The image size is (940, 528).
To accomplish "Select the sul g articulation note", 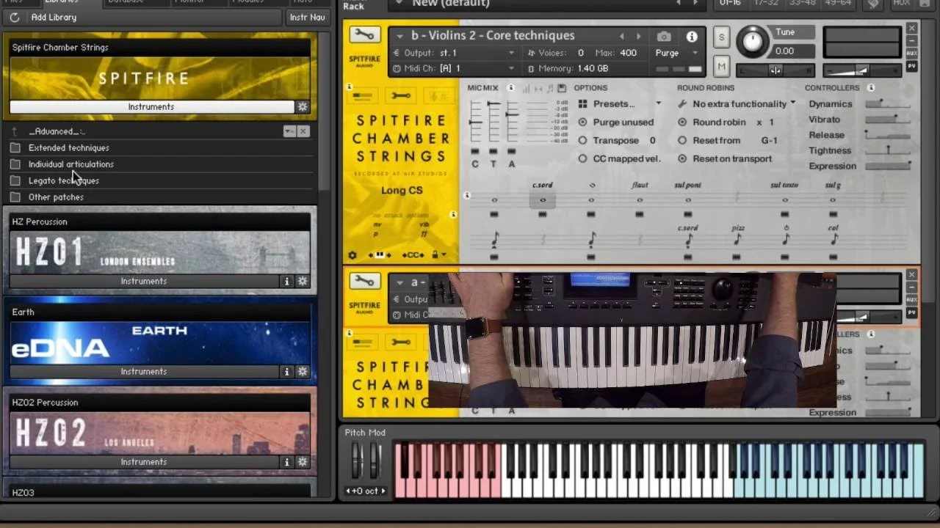I will [x=833, y=199].
